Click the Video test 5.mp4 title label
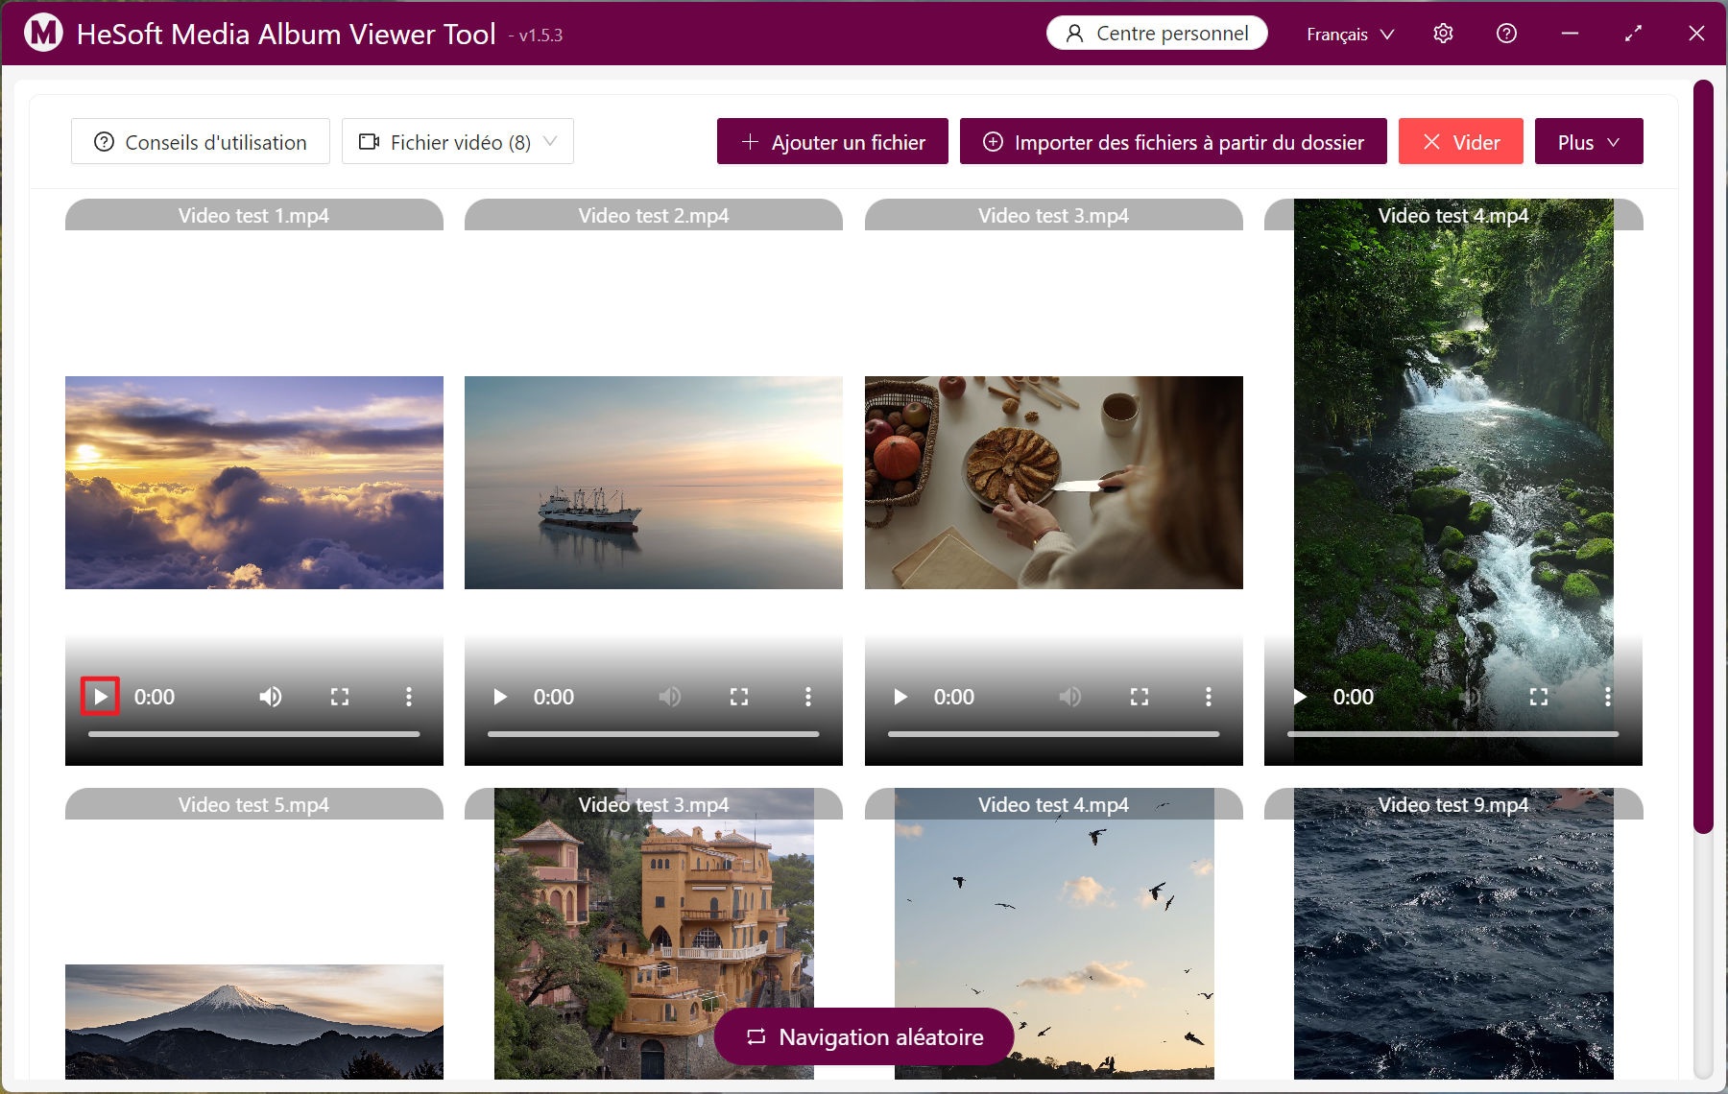The height and width of the screenshot is (1094, 1728). (253, 805)
